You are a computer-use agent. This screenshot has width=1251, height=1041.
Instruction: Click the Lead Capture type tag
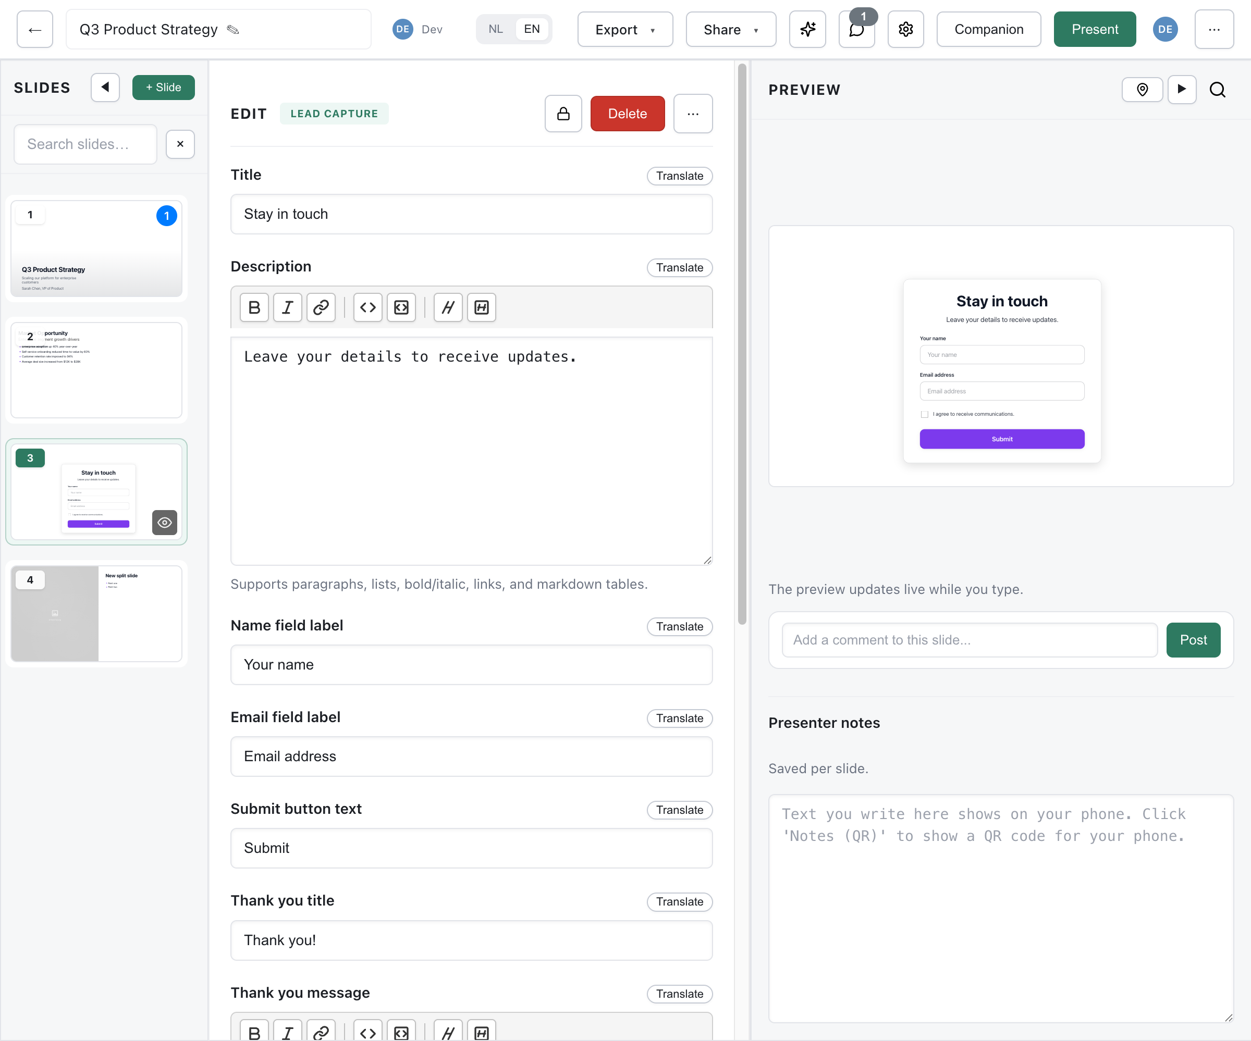pyautogui.click(x=334, y=114)
